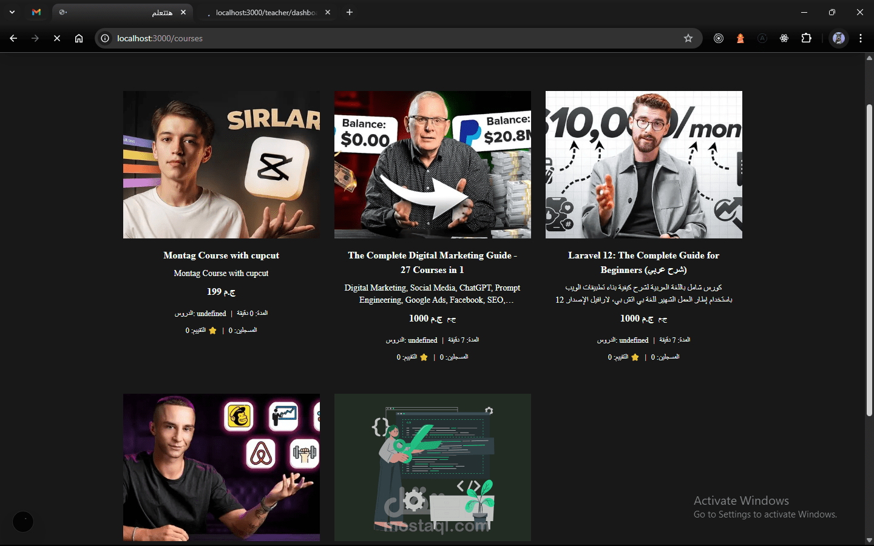Close the teacher dashboard tab

[328, 12]
